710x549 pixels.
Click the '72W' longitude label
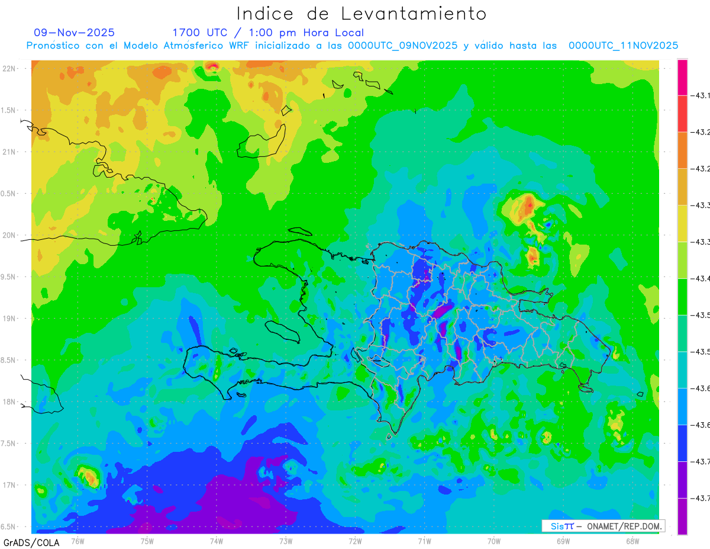(355, 540)
